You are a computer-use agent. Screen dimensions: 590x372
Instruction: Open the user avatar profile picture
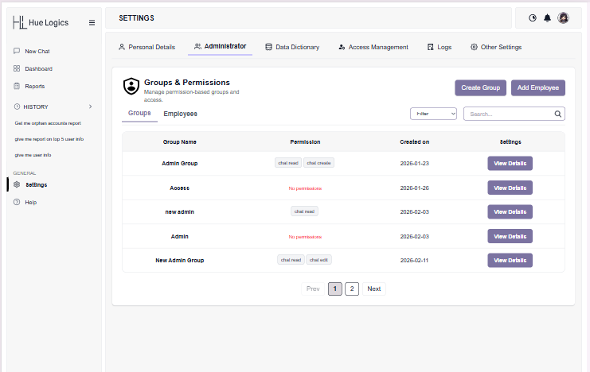563,17
